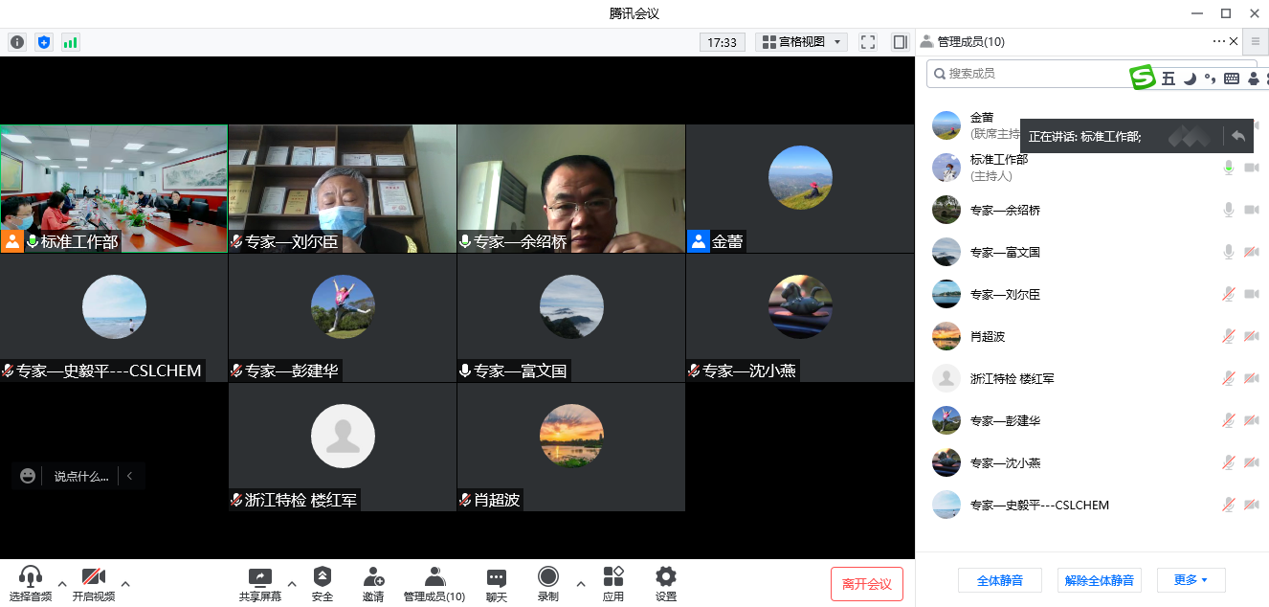This screenshot has height=607, width=1269.
Task: Click the 共享屏幕 share screen icon
Action: tap(260, 577)
